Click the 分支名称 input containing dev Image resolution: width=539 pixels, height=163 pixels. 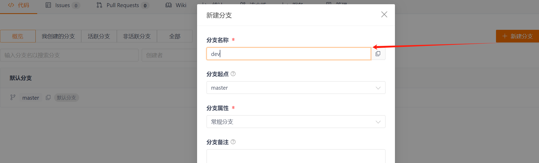pyautogui.click(x=289, y=54)
